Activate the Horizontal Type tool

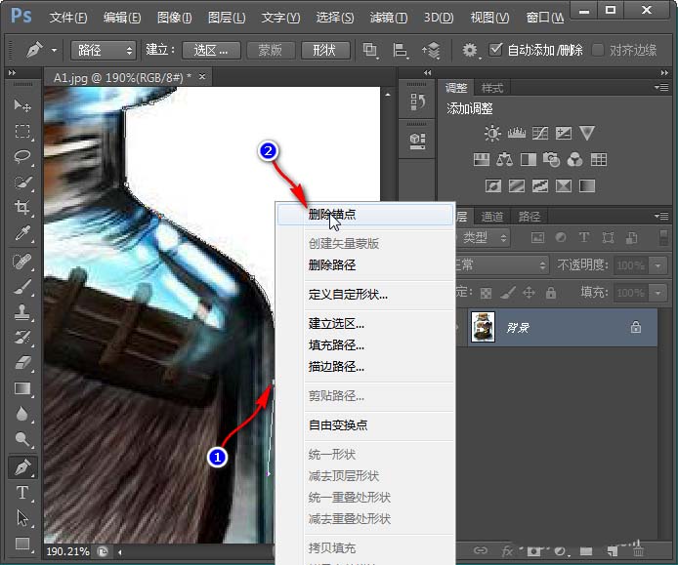click(21, 493)
